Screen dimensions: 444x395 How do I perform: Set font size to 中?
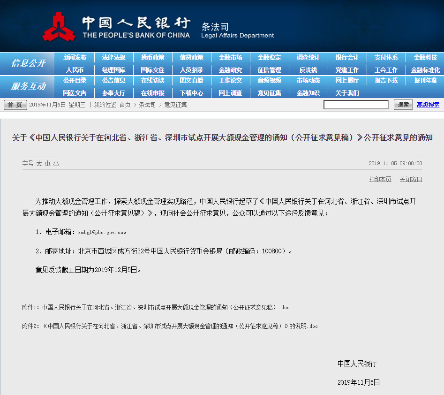coord(47,164)
